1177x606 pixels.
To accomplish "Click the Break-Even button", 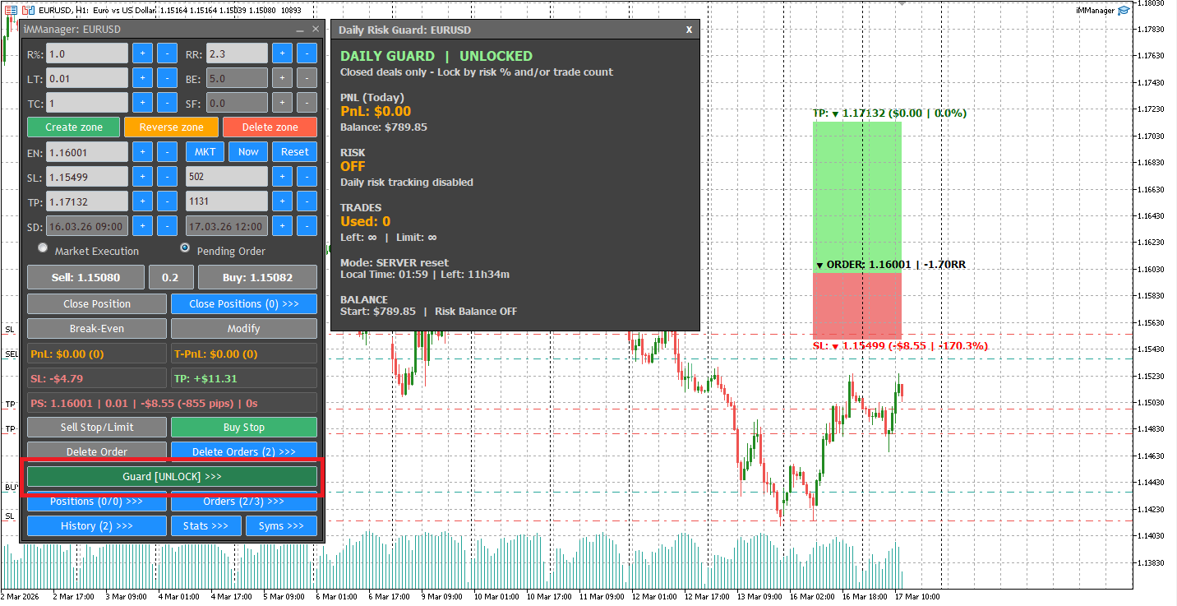I will point(96,328).
